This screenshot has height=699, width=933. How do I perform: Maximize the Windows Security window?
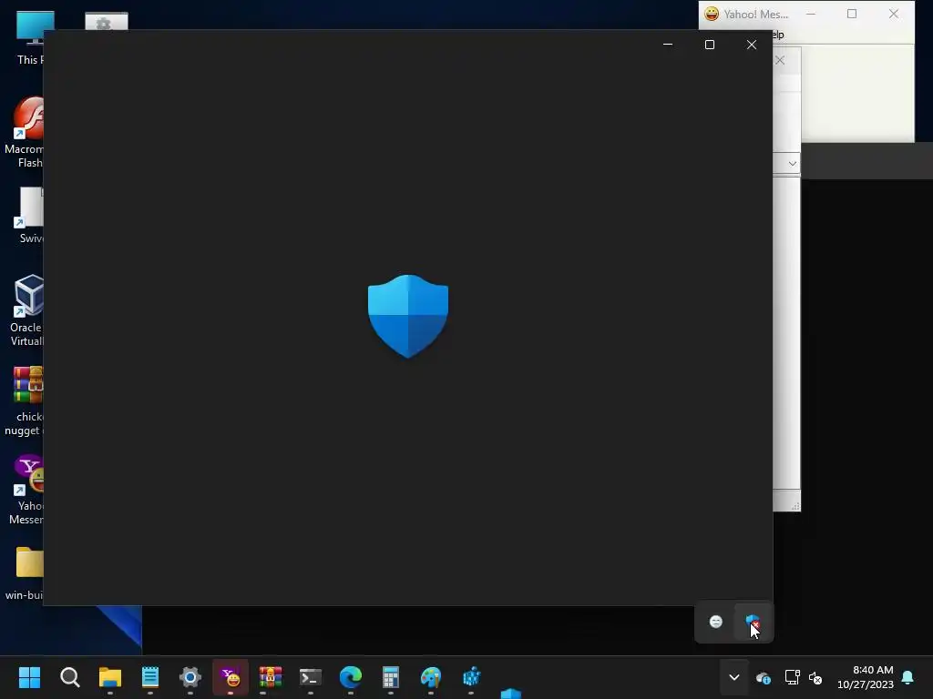point(709,45)
